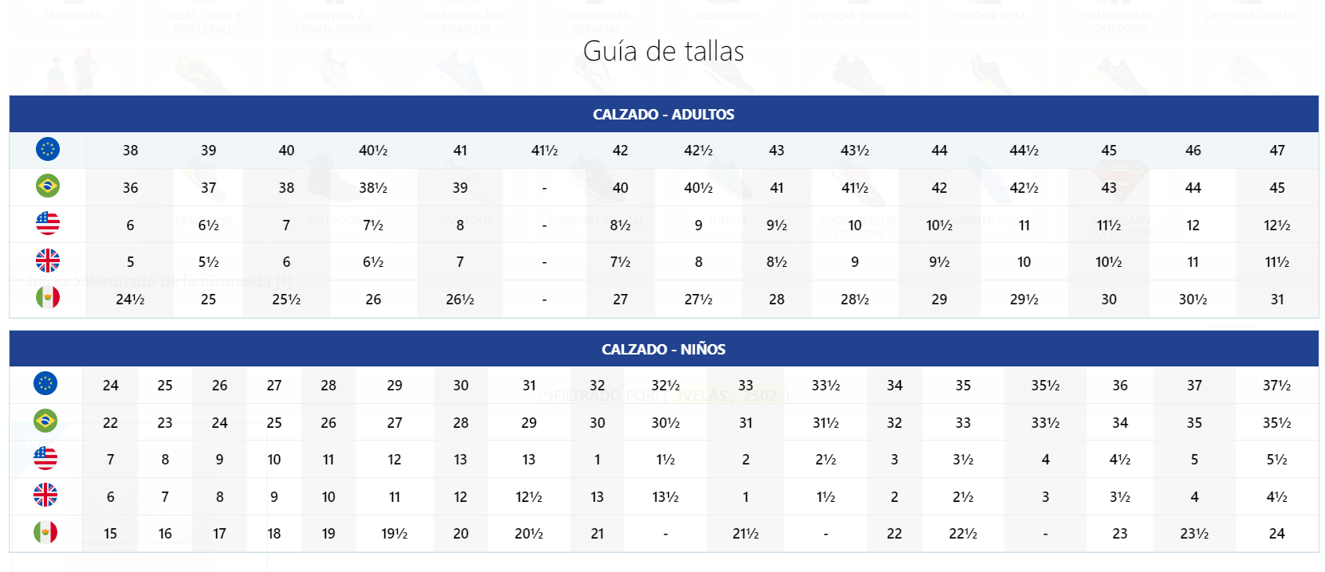Click the CALZADO - ADULTOS table header
Viewport: 1325px width, 572px height.
(663, 115)
